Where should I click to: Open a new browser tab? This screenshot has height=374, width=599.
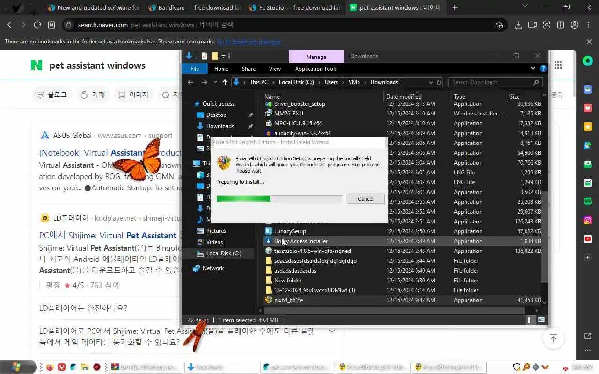[x=455, y=7]
